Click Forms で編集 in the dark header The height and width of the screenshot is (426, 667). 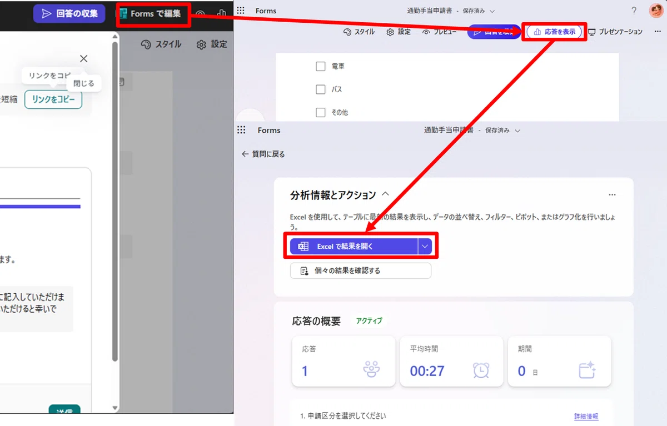(153, 14)
